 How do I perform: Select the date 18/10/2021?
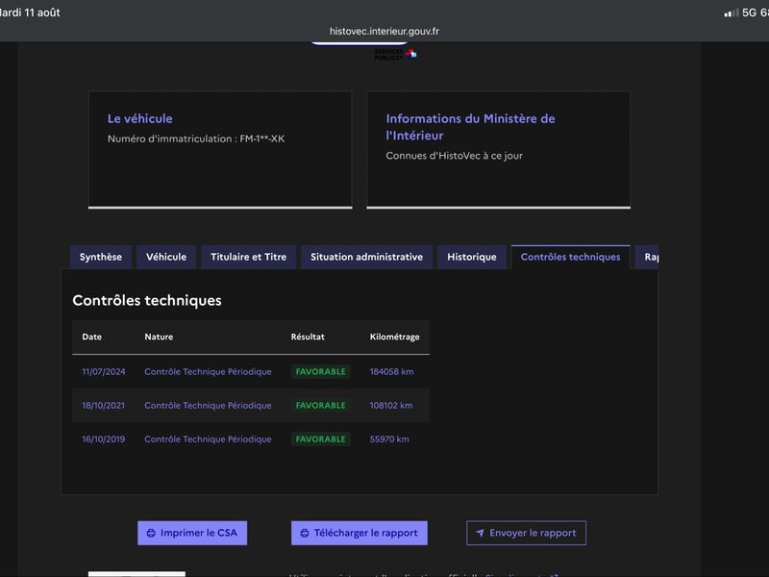104,406
